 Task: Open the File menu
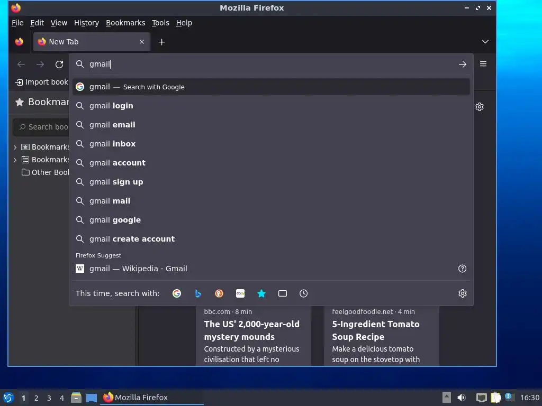(17, 23)
